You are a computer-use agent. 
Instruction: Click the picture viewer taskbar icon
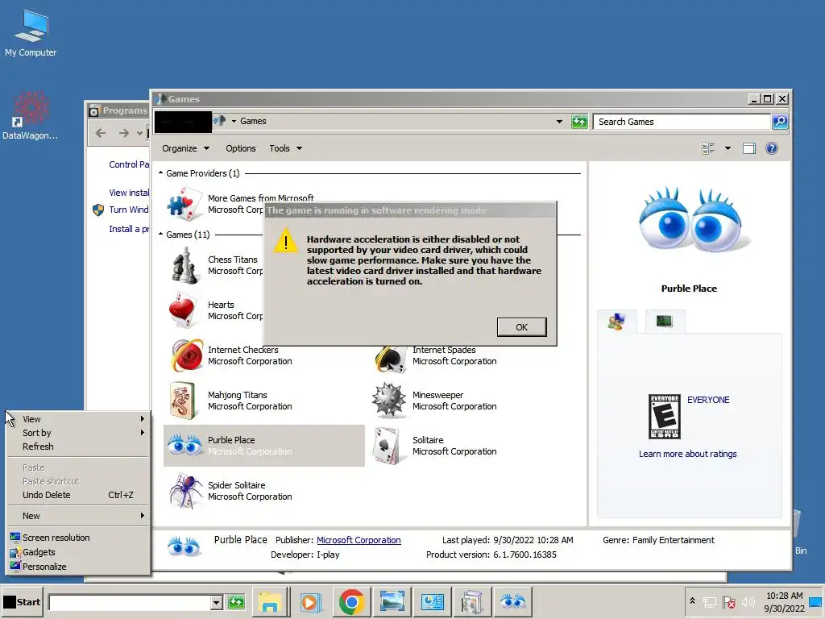point(392,601)
